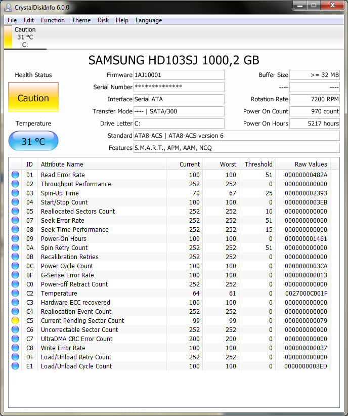Image resolution: width=348 pixels, height=416 pixels.
Task: Open the Disk menu
Action: pyautogui.click(x=103, y=20)
